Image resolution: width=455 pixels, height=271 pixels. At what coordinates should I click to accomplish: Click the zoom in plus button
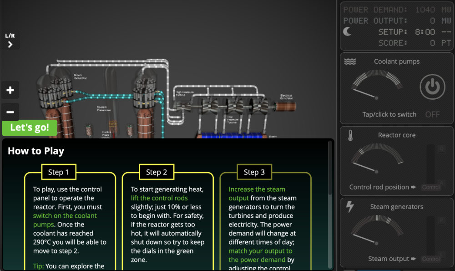coord(10,90)
